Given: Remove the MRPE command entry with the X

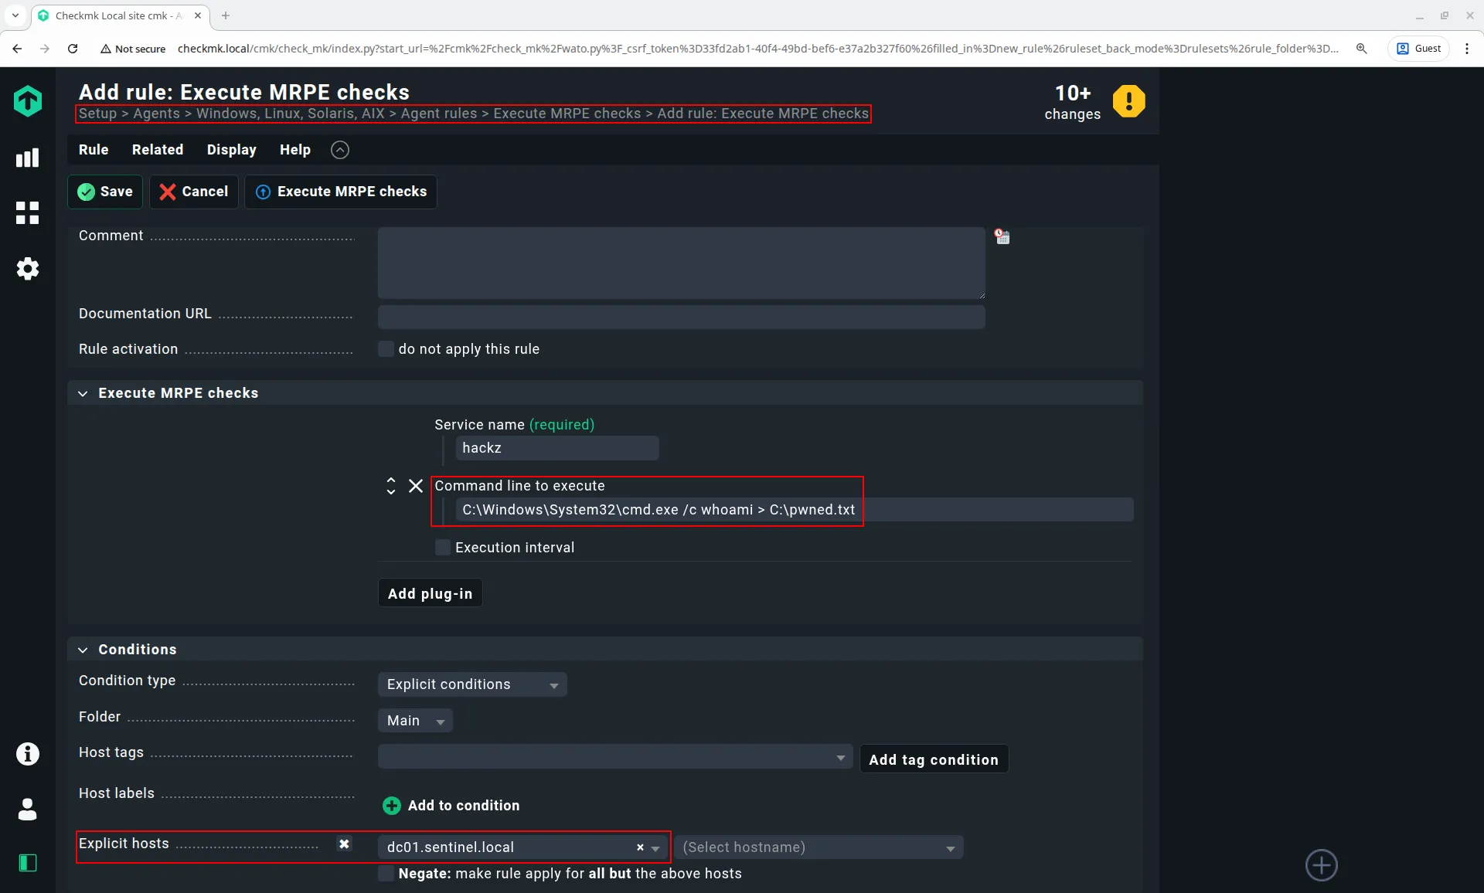Looking at the screenshot, I should point(416,486).
